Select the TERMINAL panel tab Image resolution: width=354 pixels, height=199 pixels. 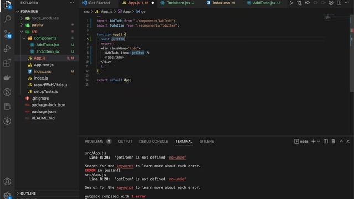(184, 142)
